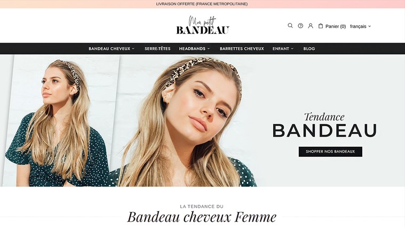This screenshot has height=227, width=405.
Task: Open the Barrettes Cheveux menu item
Action: tap(242, 49)
